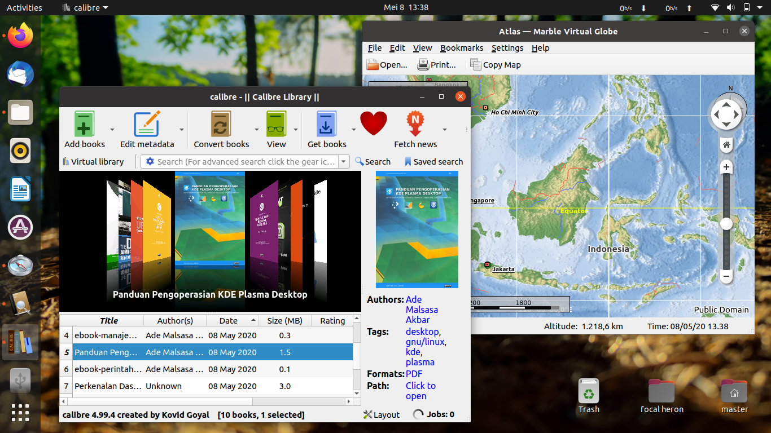Open Rhythmbox from the dock
The image size is (771, 433).
click(x=20, y=151)
